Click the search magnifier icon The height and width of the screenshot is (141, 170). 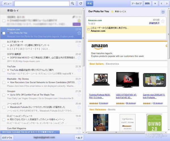coord(73,3)
